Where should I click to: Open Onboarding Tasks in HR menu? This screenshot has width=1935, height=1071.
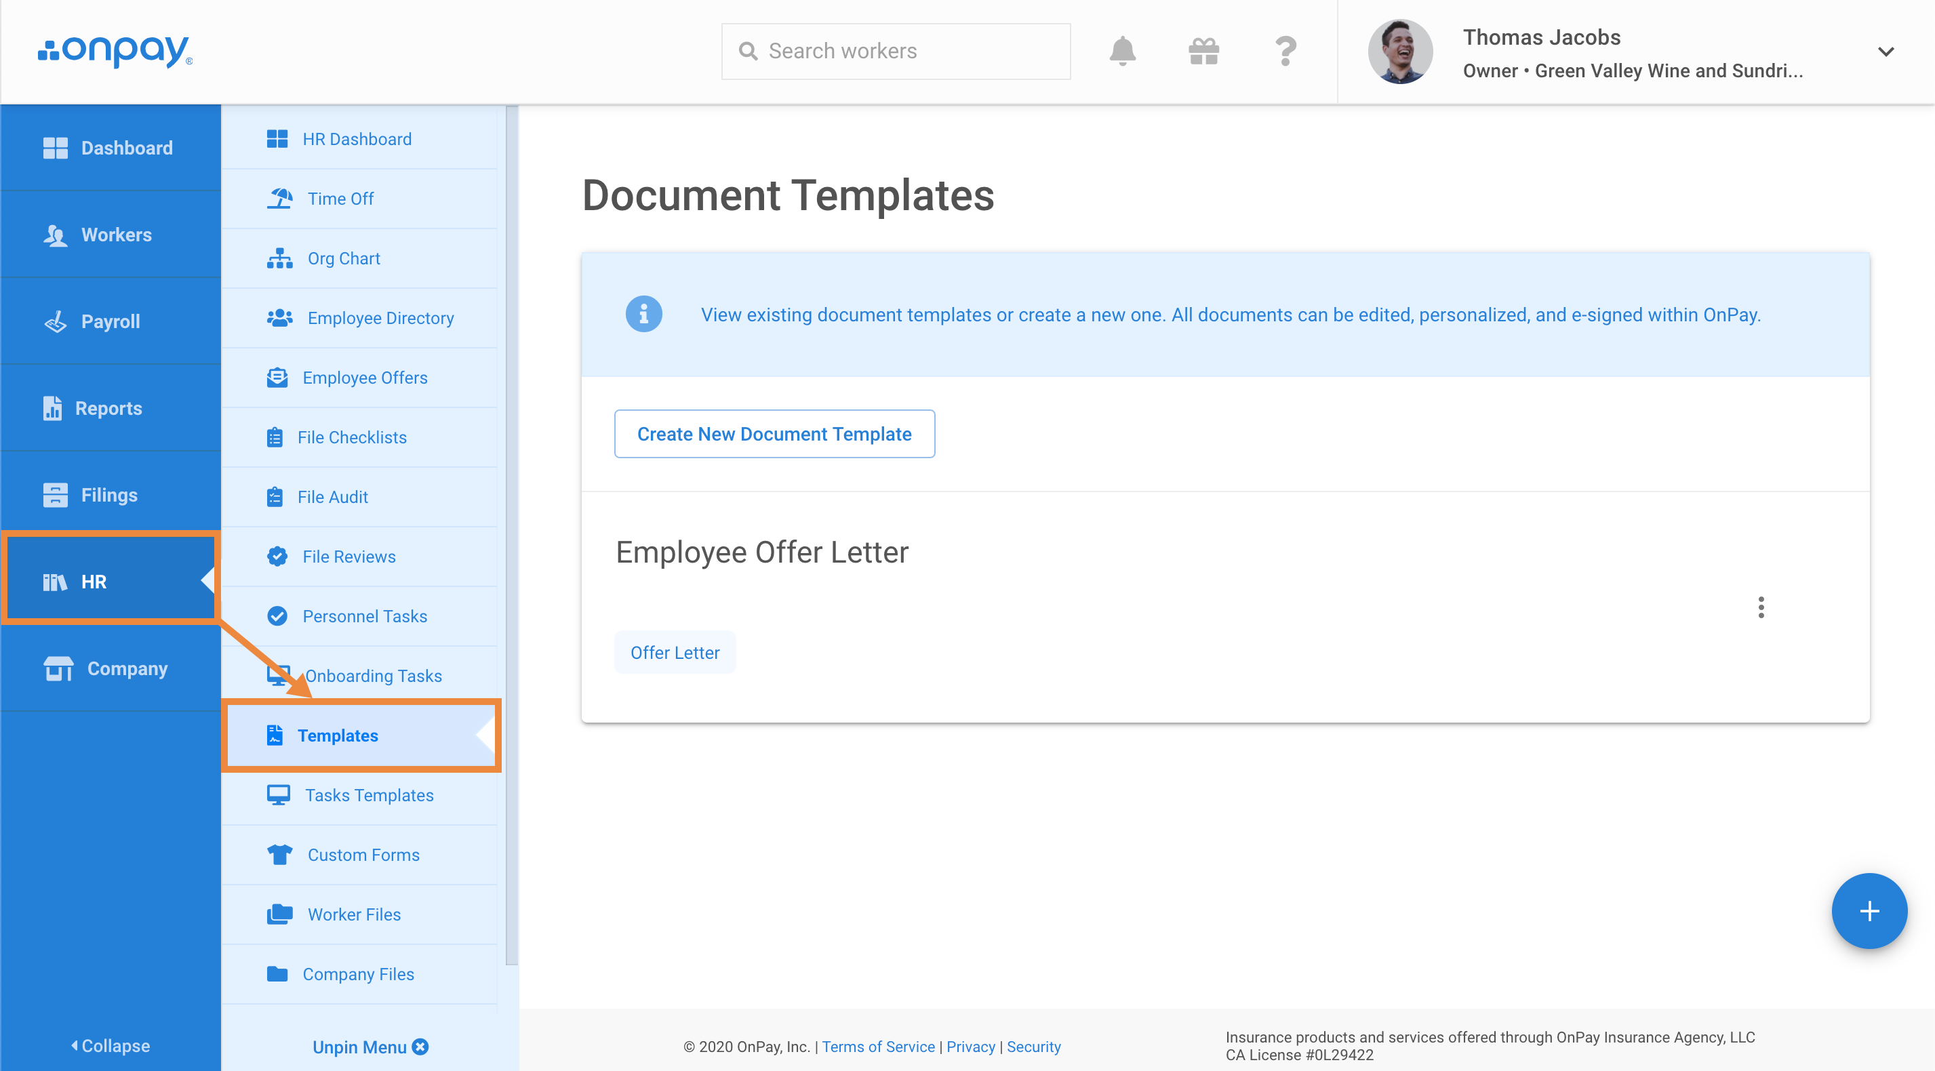tap(360, 675)
